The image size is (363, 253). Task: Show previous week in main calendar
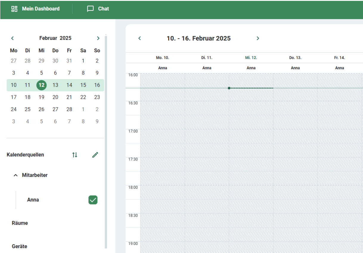[139, 38]
